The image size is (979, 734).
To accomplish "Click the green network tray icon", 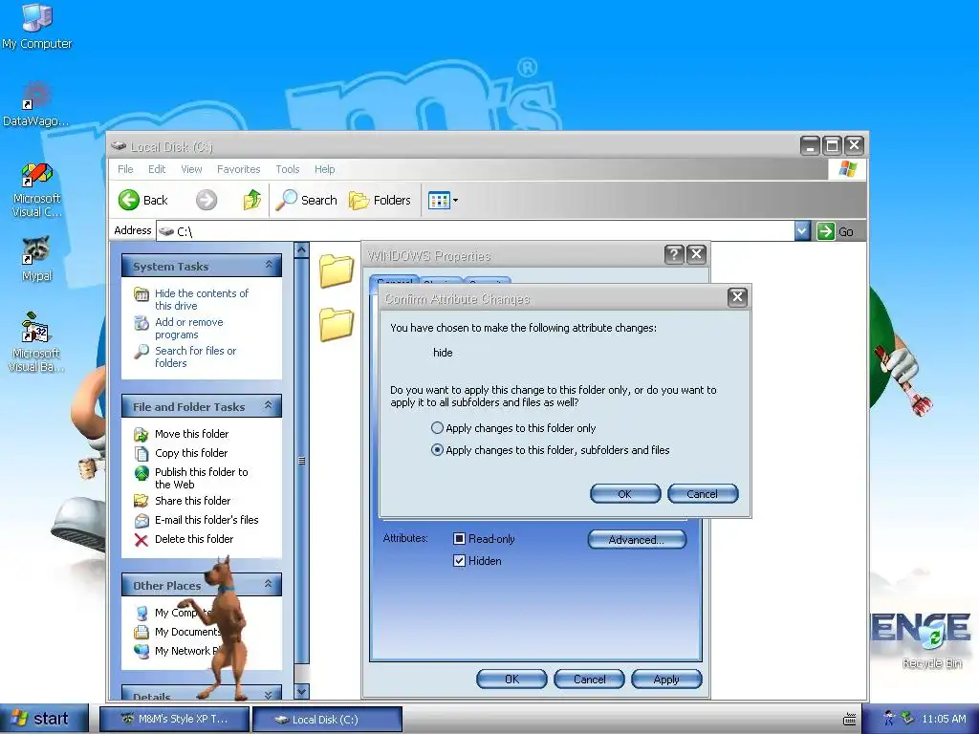I will (908, 719).
